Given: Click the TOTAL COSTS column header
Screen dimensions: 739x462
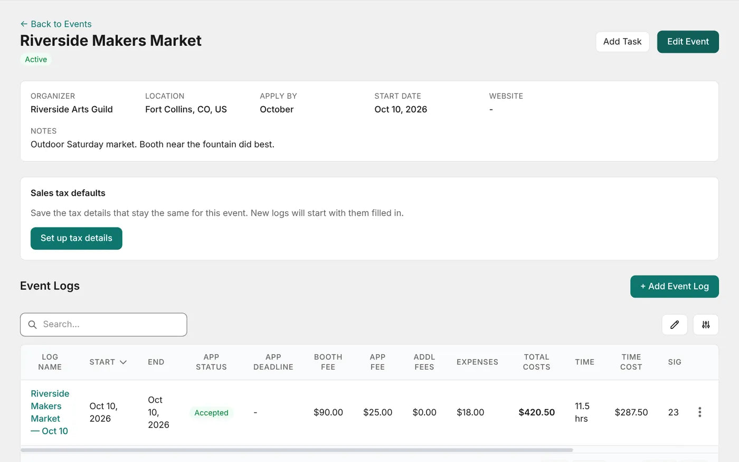Looking at the screenshot, I should 537,362.
